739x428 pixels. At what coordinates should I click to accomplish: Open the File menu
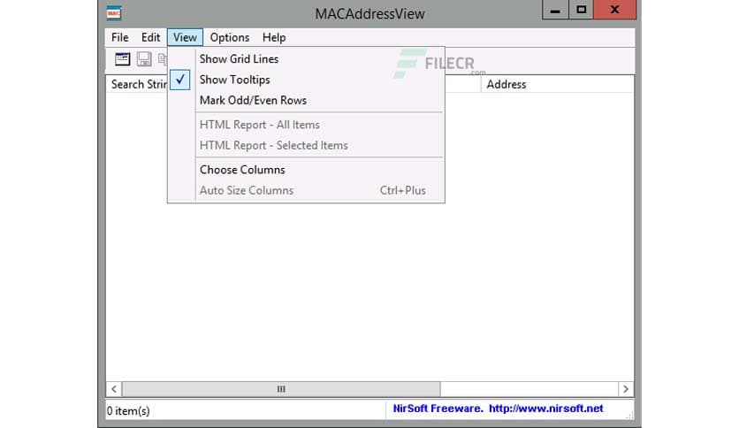point(119,37)
